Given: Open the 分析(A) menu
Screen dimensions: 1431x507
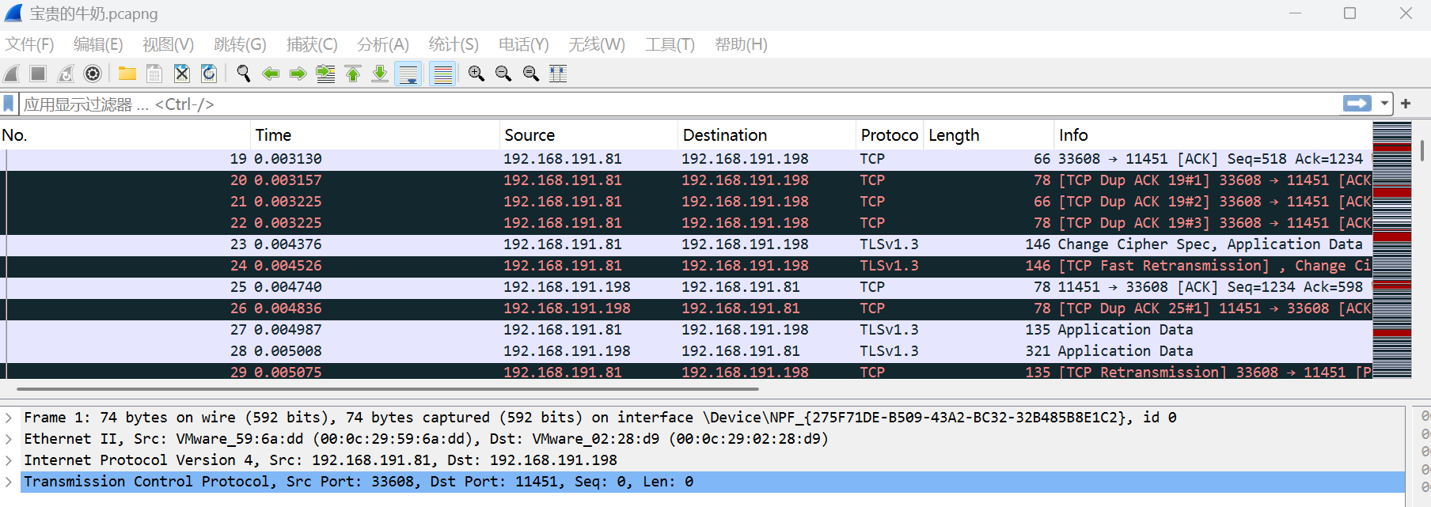Looking at the screenshot, I should pyautogui.click(x=382, y=44).
